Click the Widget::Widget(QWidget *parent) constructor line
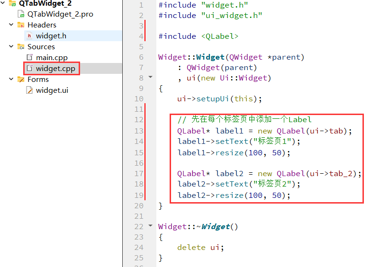This screenshot has width=371, height=267. coord(231,57)
